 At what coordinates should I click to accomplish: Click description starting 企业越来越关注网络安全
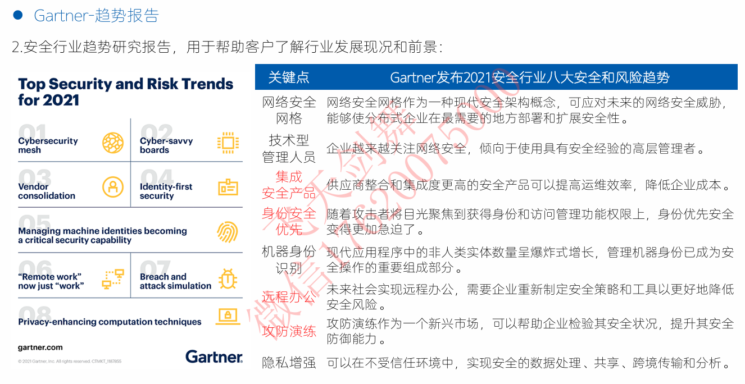click(x=516, y=149)
